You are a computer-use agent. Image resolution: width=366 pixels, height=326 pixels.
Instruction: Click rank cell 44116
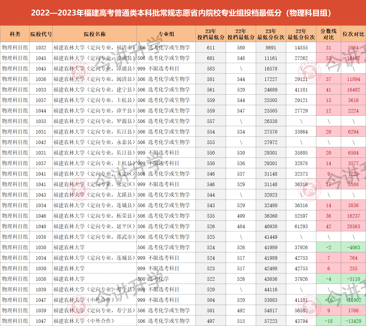click(x=271, y=289)
